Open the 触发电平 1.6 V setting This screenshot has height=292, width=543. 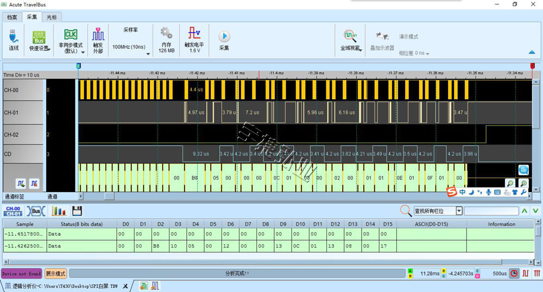(194, 33)
